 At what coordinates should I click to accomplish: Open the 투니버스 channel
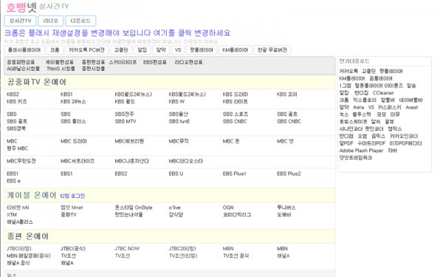(x=286, y=208)
